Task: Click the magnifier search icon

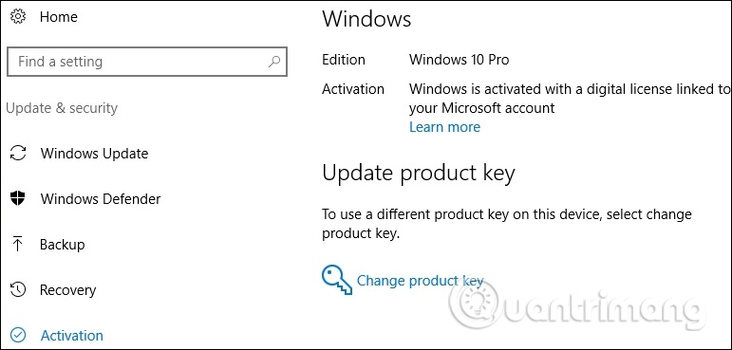Action: 274,61
